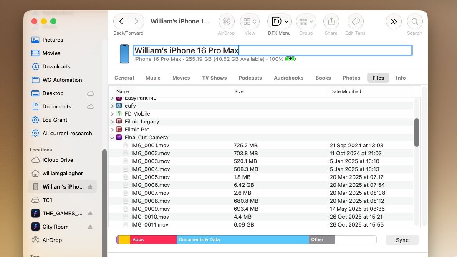Click the AirDrop toolbar icon
This screenshot has height=257, width=457.
(226, 21)
